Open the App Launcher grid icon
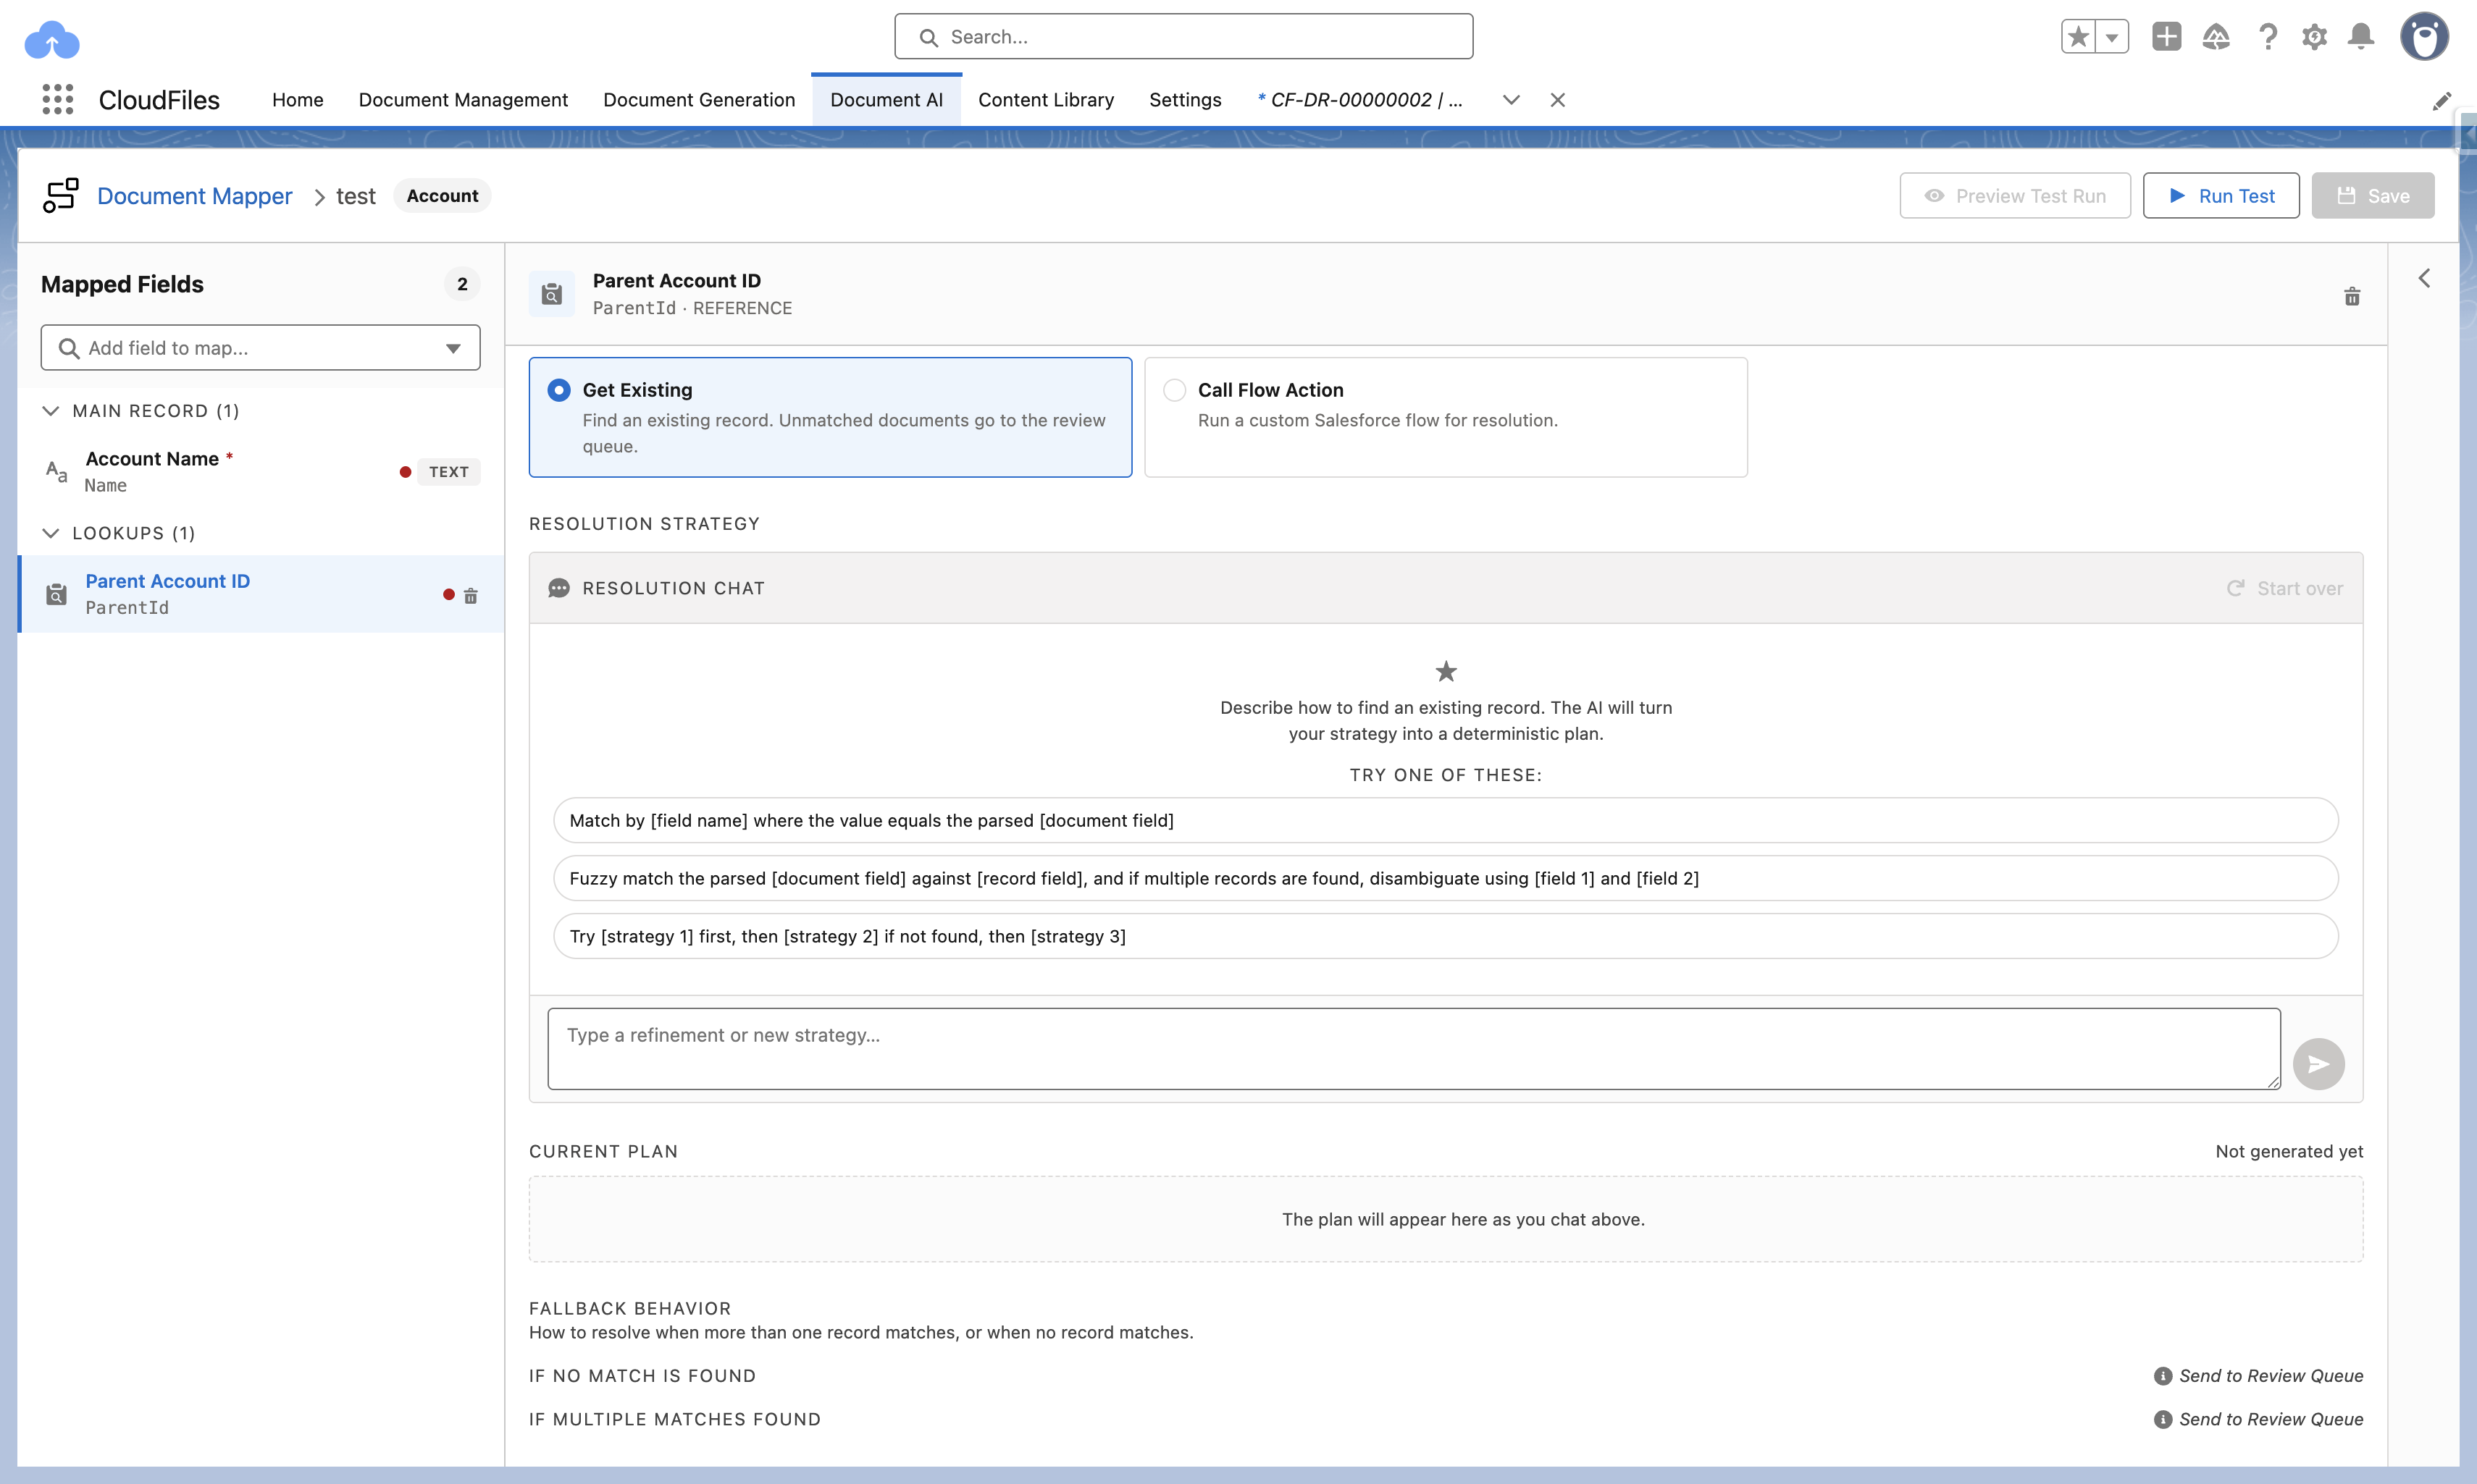Viewport: 2477px width, 1484px height. 58,99
